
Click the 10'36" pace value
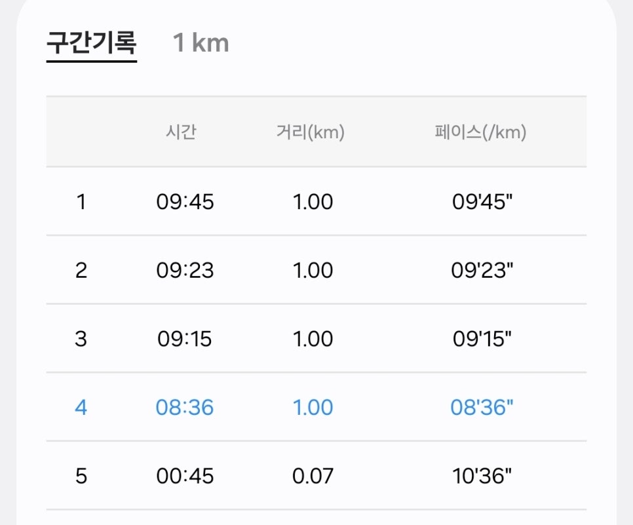(482, 476)
